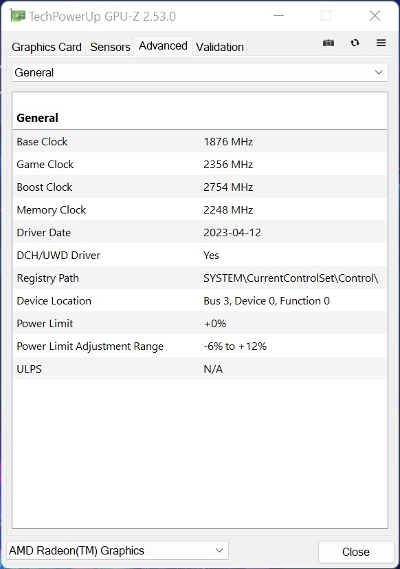Screen dimensions: 400x569
Task: Click the Close button
Action: (x=356, y=552)
